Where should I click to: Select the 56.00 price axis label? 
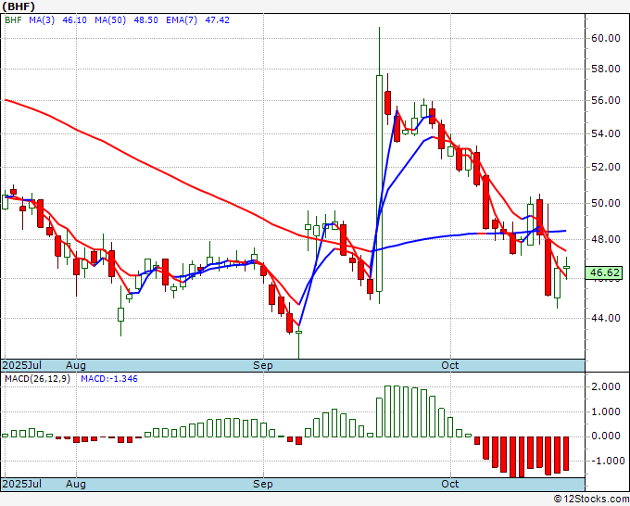coord(606,100)
